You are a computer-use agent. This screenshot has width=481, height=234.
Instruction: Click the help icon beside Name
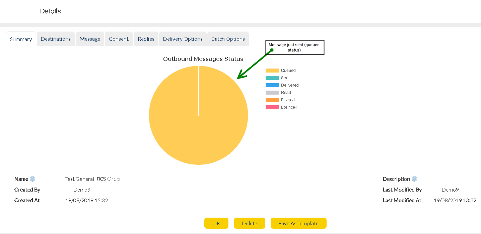pos(32,179)
